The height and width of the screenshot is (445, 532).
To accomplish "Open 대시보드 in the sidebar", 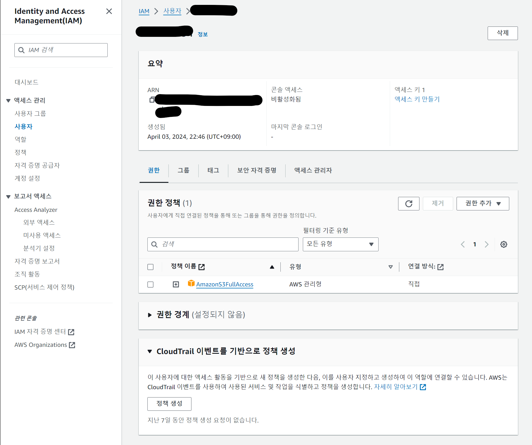I will 26,82.
